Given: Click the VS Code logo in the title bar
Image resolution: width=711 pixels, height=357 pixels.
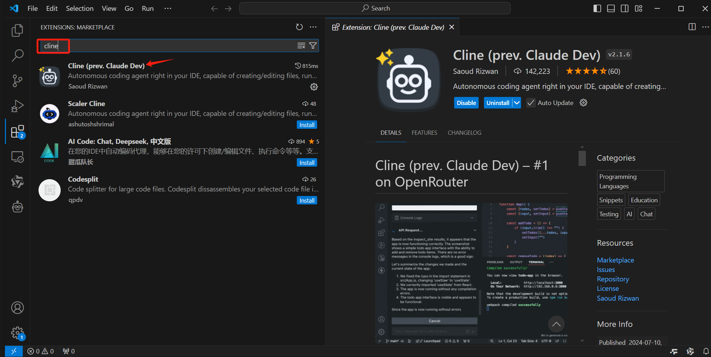Looking at the screenshot, I should point(14,8).
